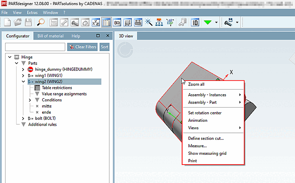Open the File menu
This screenshot has width=295, height=183.
click(x=4, y=13)
